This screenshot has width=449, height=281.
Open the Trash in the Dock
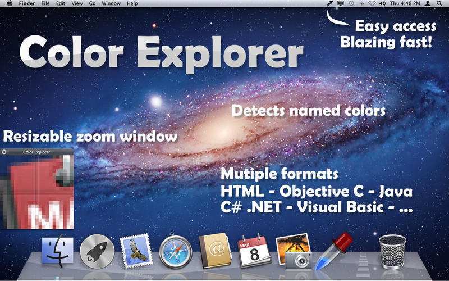(392, 252)
